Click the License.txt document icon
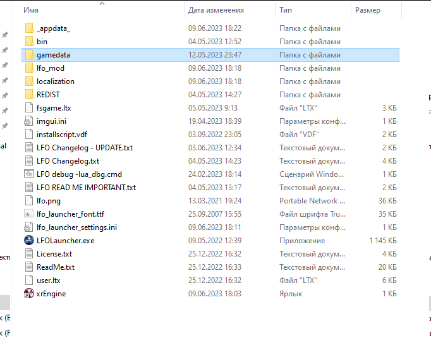The width and height of the screenshot is (431, 338). (29, 253)
